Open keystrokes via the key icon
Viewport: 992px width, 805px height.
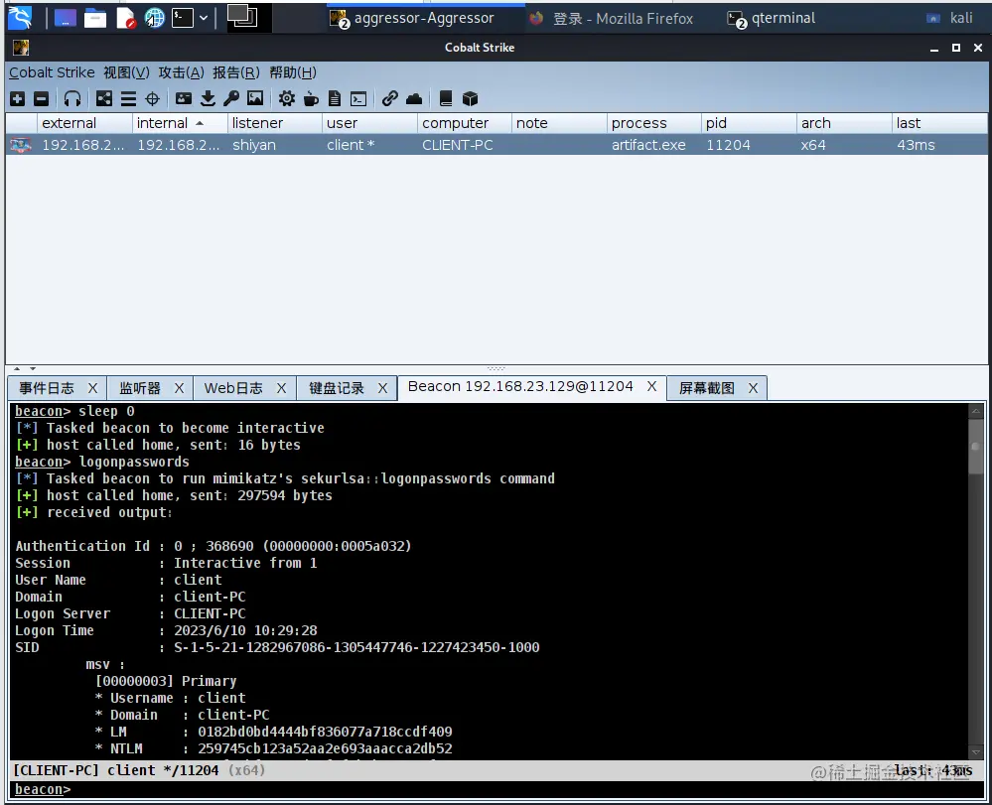[x=231, y=98]
